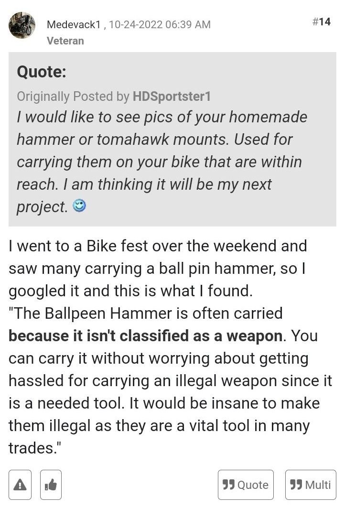344x508 pixels.
Task: Click the Veteran user rank label
Action: pos(65,41)
